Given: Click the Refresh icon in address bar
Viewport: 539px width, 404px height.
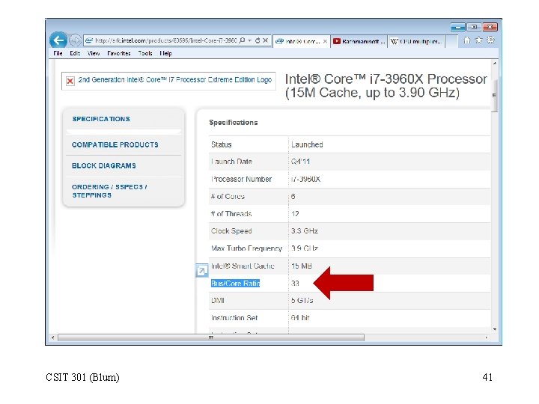Looking at the screenshot, I should (258, 40).
